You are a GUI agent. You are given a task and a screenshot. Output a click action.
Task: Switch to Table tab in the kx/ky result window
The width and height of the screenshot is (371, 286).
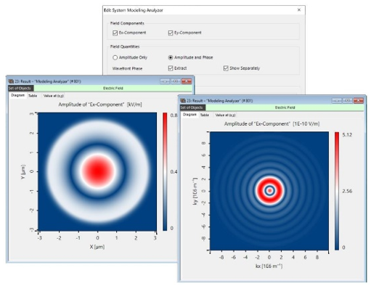(205, 115)
